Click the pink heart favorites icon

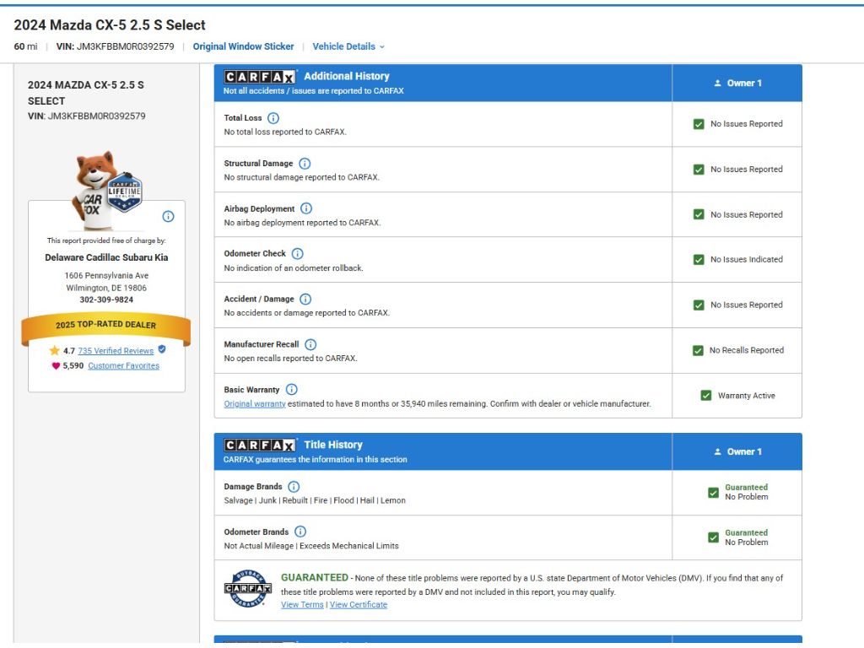[x=56, y=366]
